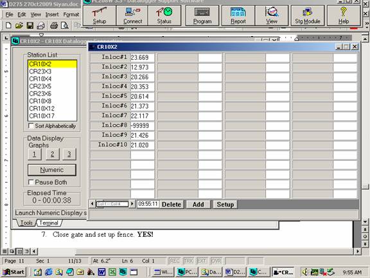Click the Inloc#8 value -99999
370x278 pixels.
click(143, 125)
